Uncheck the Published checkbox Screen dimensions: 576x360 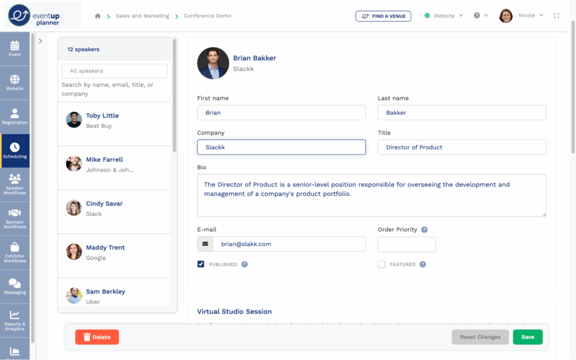click(x=201, y=264)
